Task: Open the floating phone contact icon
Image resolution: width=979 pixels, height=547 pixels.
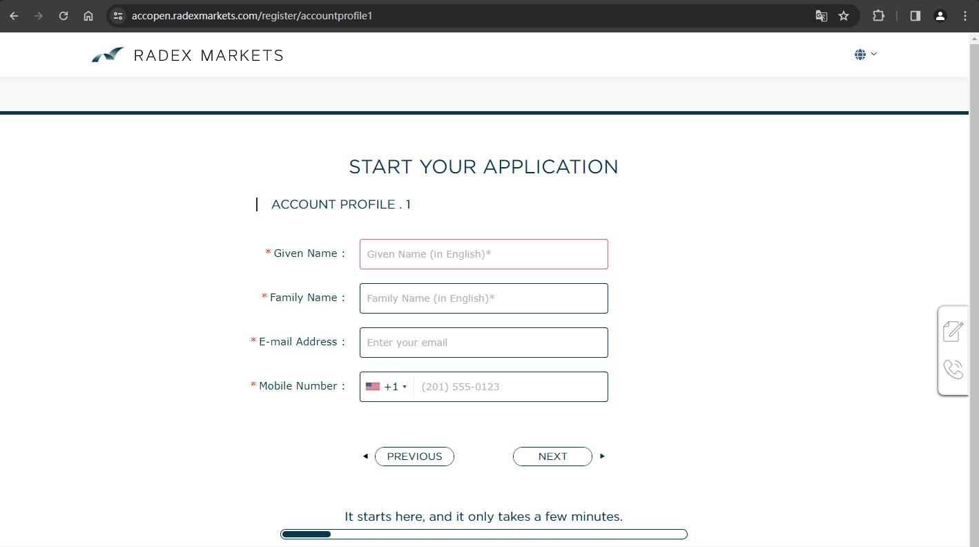Action: click(953, 369)
